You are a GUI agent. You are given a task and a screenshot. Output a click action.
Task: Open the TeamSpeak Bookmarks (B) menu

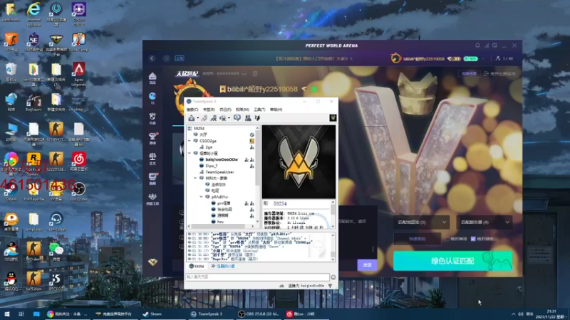209,110
